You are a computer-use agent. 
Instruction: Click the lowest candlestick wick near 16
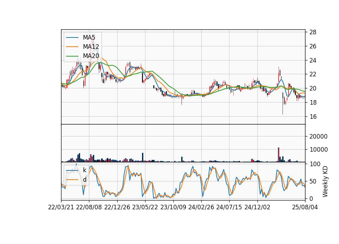pyautogui.click(x=282, y=104)
